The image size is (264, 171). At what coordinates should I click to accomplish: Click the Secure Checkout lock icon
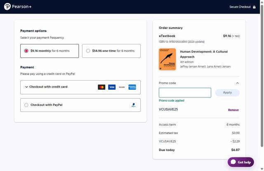point(254,7)
